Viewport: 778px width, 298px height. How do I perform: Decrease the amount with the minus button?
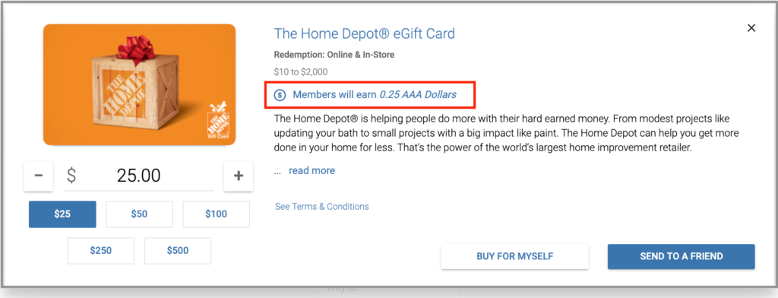(39, 176)
